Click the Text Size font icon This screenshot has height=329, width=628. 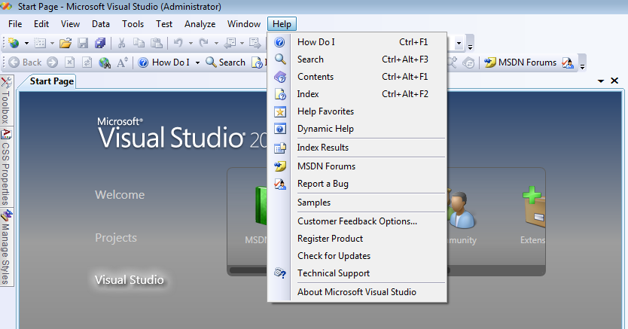[x=122, y=62]
